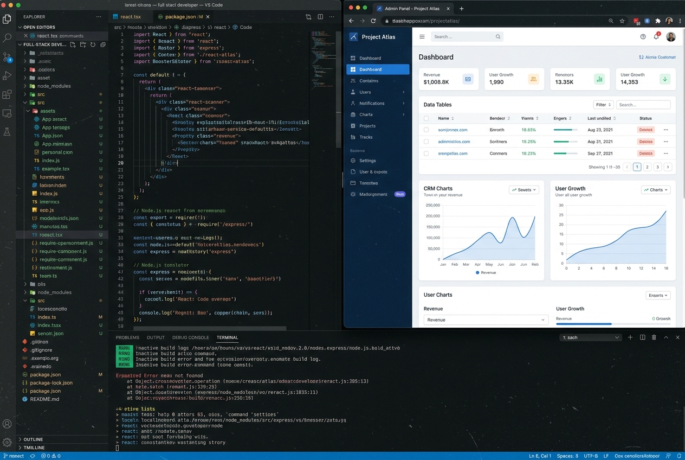Open Run and Debug view in activity bar
Viewport: 685px width, 460px height.
[7, 76]
